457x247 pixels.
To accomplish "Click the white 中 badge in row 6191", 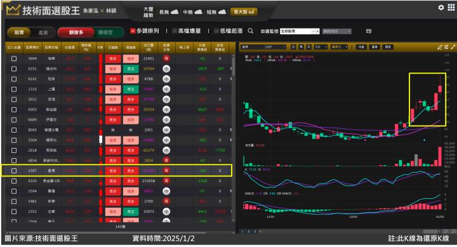I will pyautogui.click(x=166, y=69).
